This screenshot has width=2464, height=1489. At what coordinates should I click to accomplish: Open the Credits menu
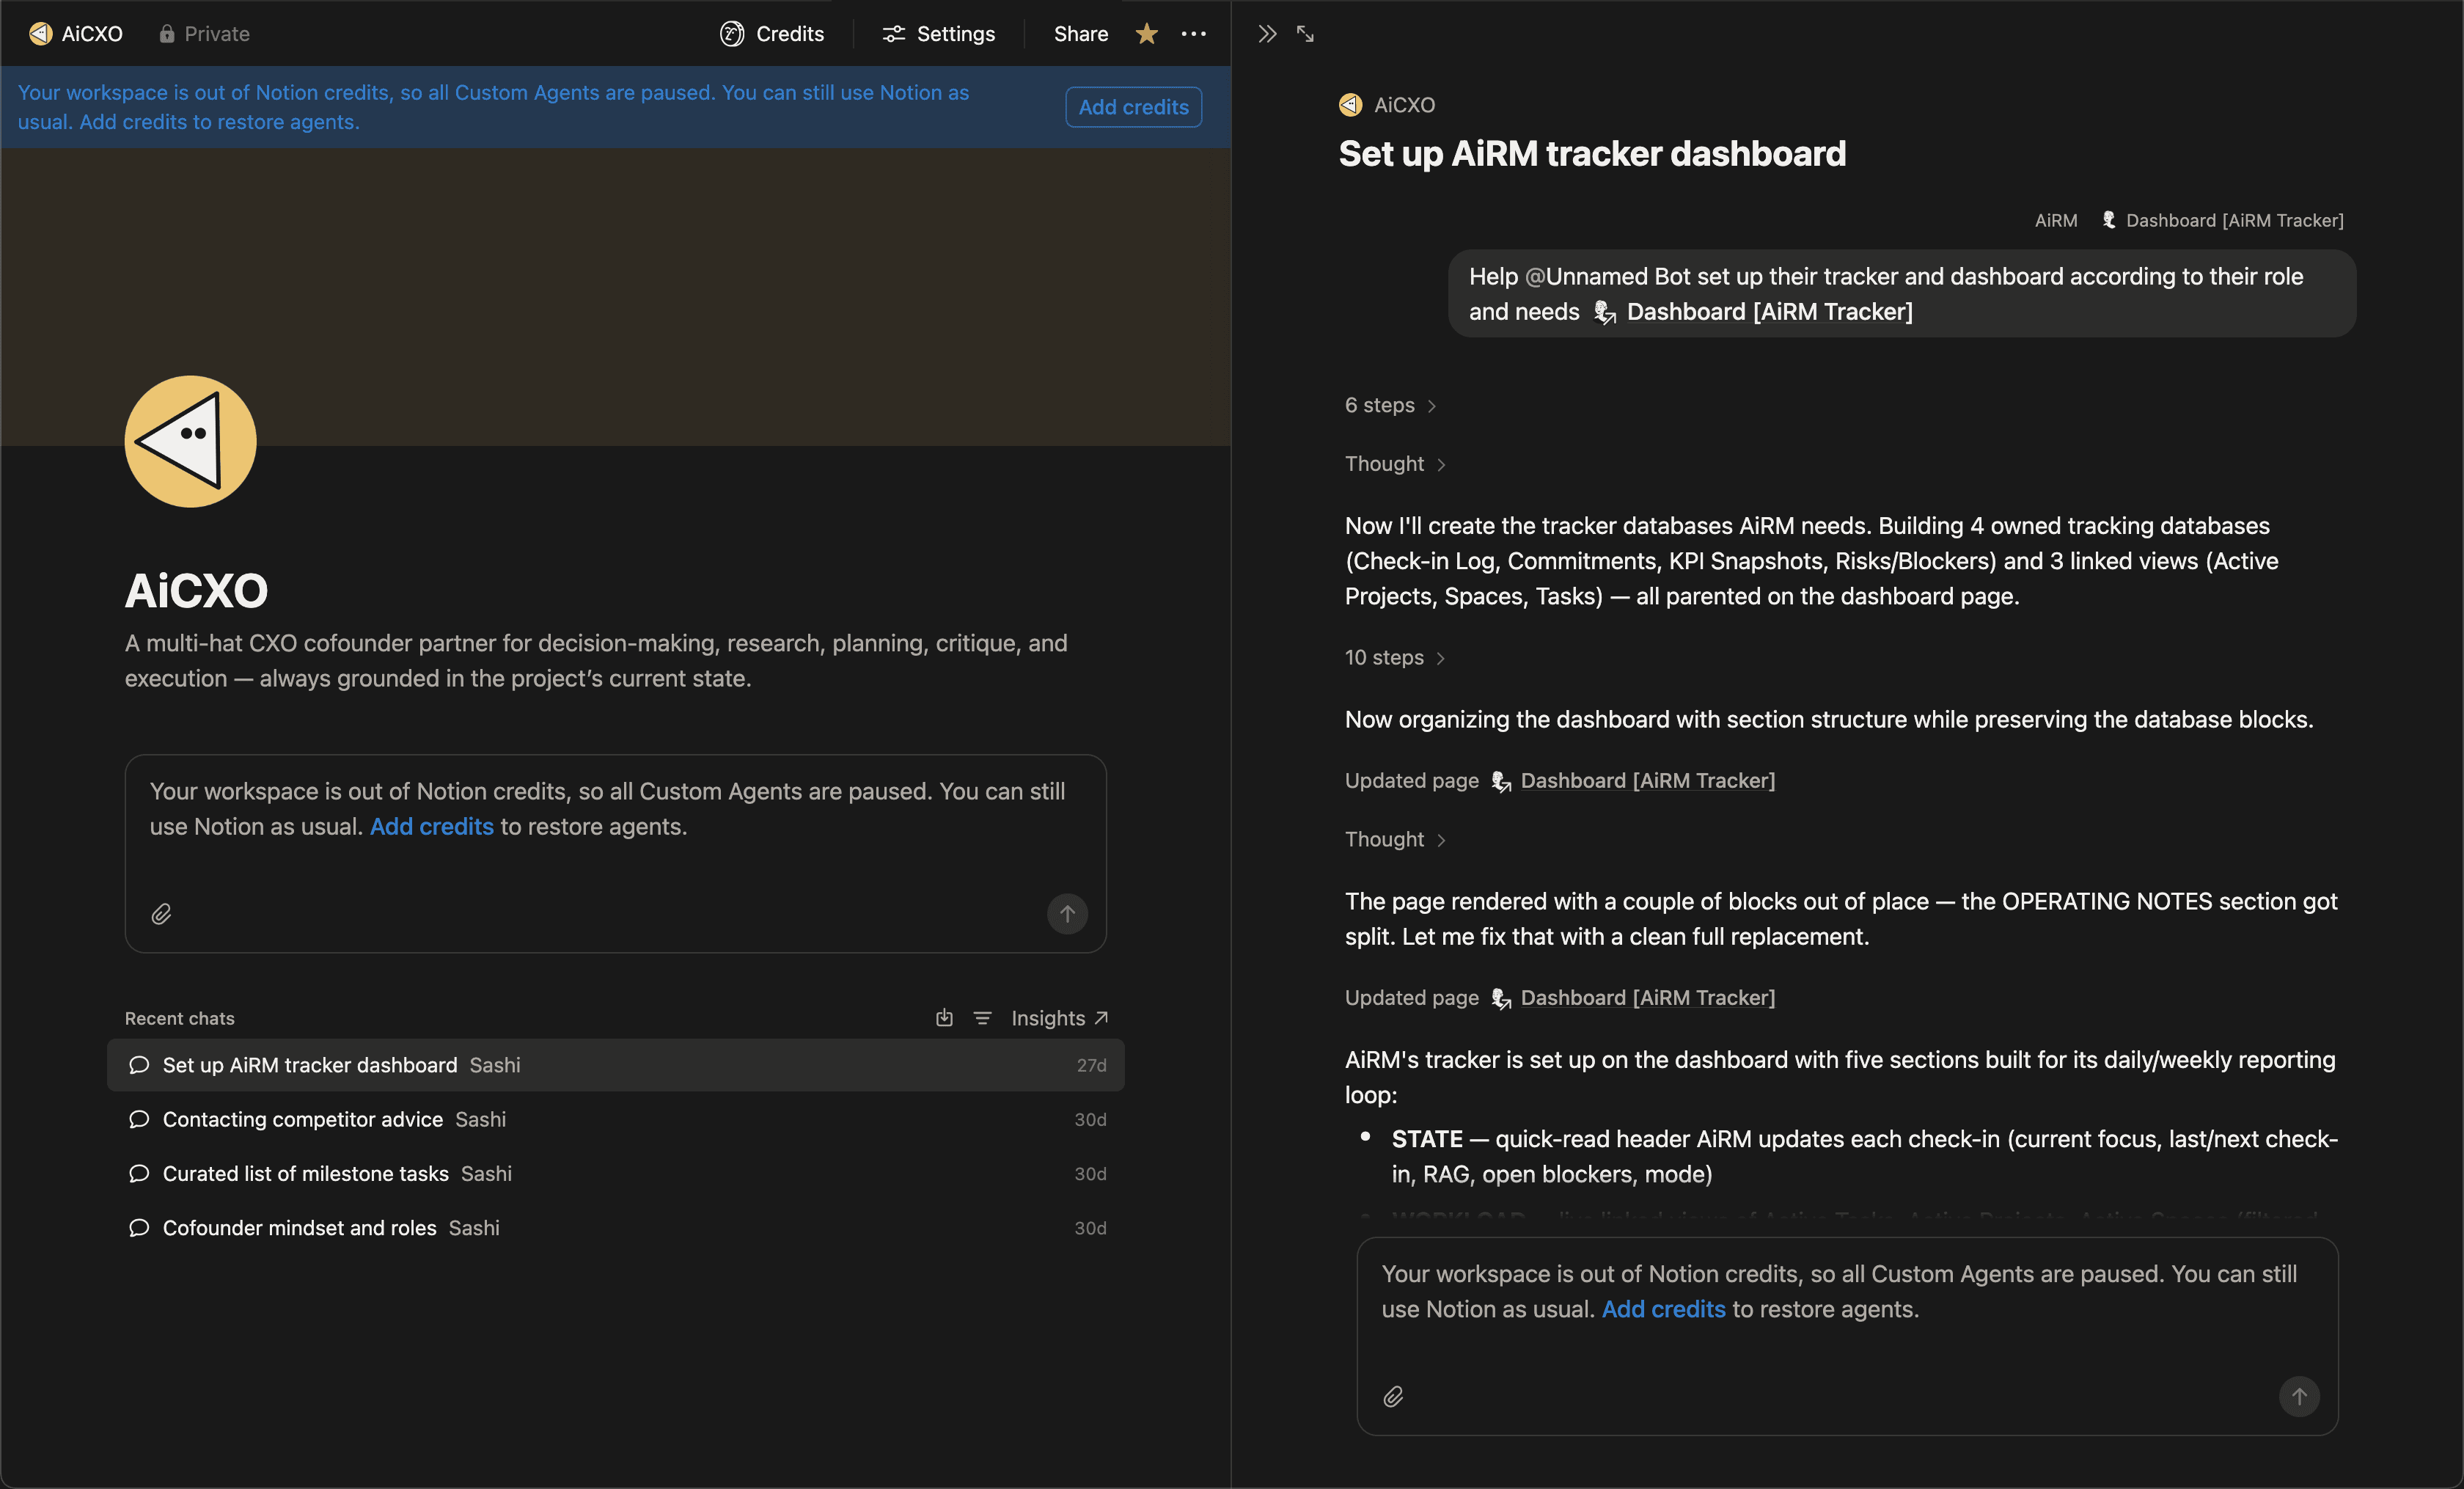coord(772,34)
